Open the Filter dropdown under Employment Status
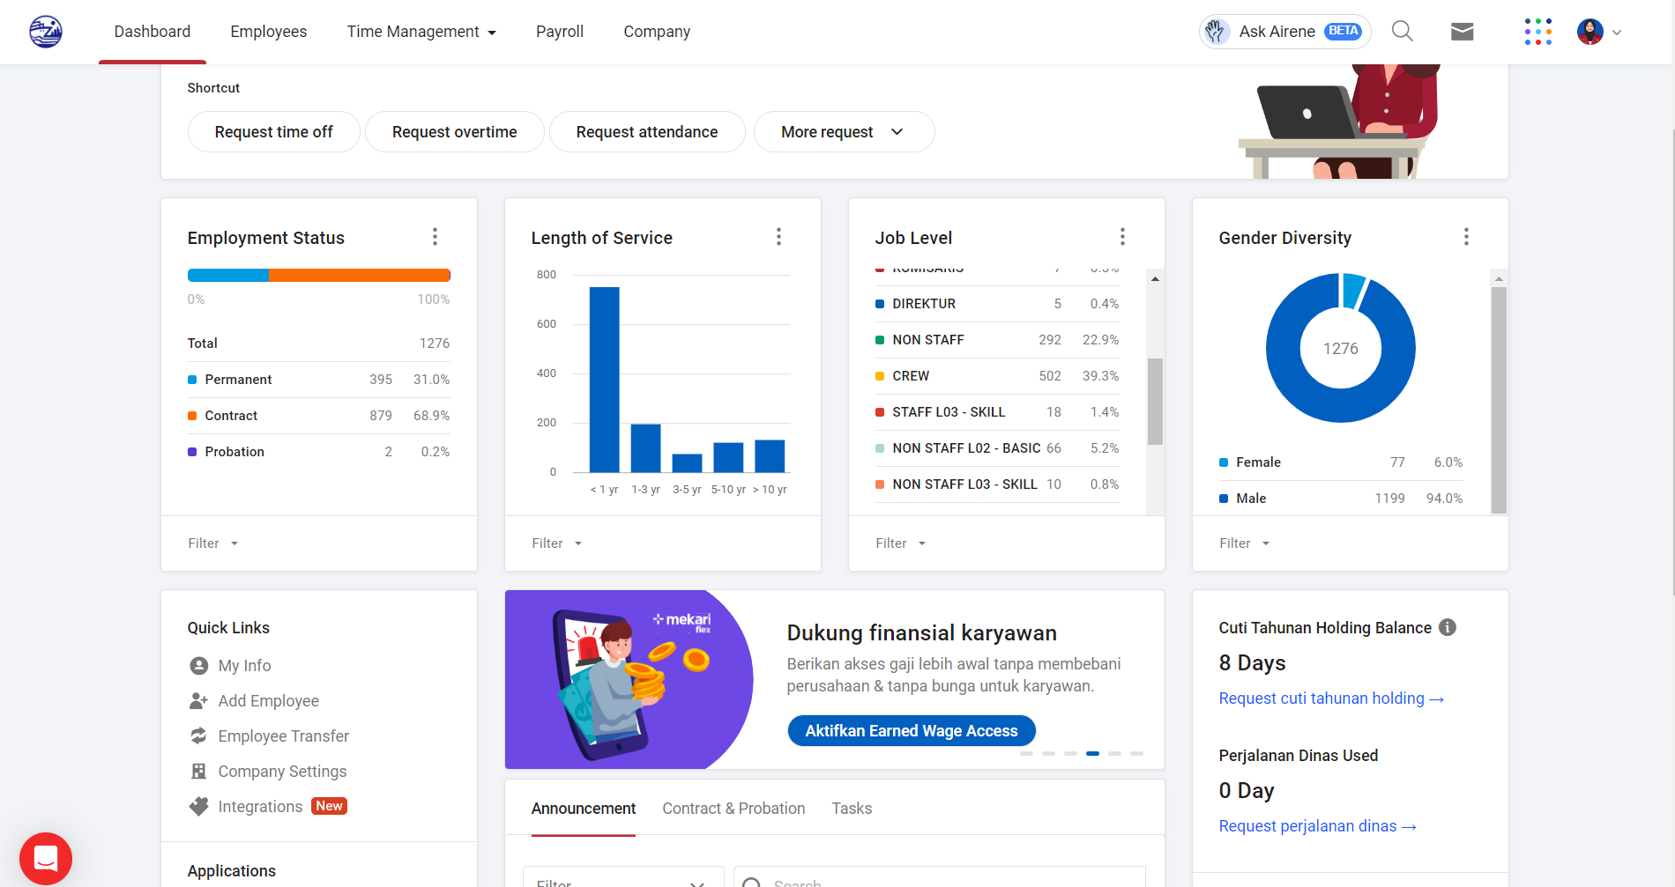 213,543
